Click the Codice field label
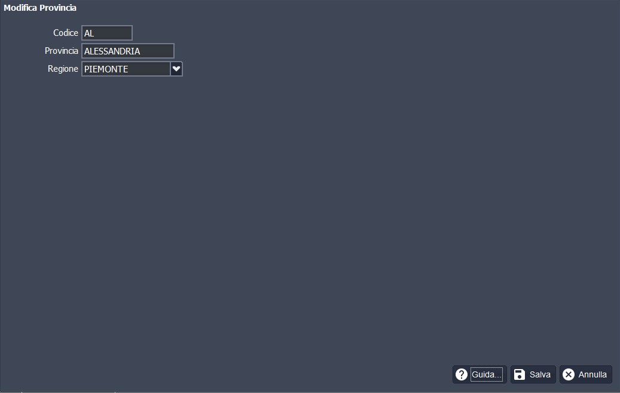The width and height of the screenshot is (620, 393). point(66,33)
